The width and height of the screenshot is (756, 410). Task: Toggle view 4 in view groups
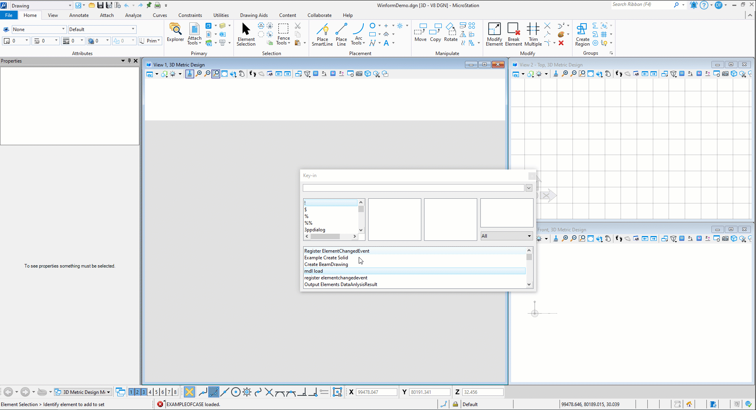coord(150,392)
